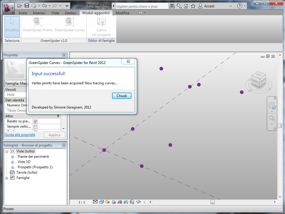This screenshot has height=214, width=285.
Task: Expand the Famiglie tree node
Action: point(6,178)
